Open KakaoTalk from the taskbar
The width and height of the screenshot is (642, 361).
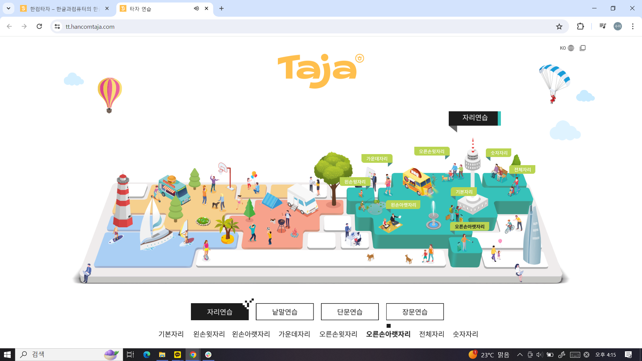[178, 355]
